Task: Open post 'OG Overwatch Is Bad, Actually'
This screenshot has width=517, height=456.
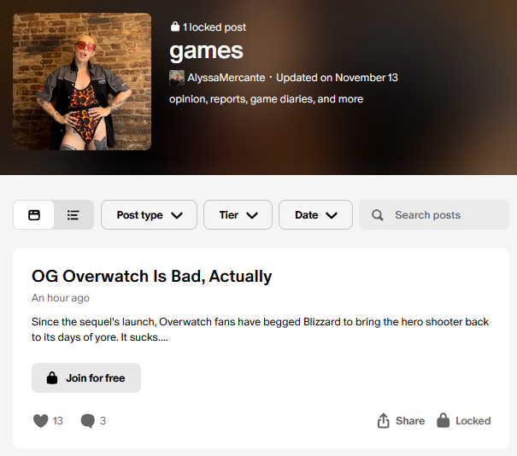Action: (151, 276)
